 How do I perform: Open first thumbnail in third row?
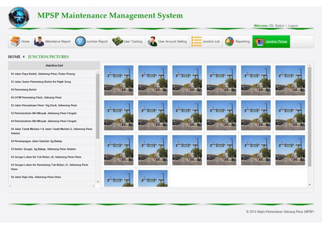119,150
